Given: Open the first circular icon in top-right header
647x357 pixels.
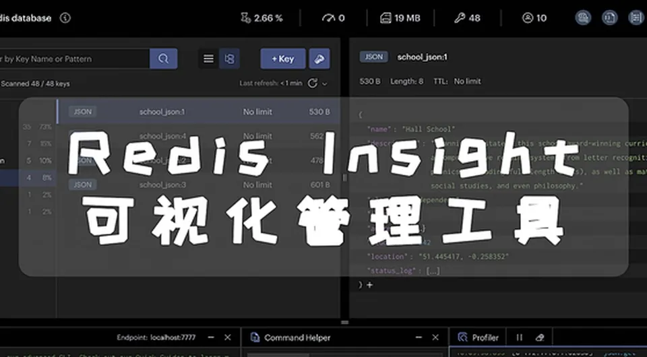Looking at the screenshot, I should point(583,18).
